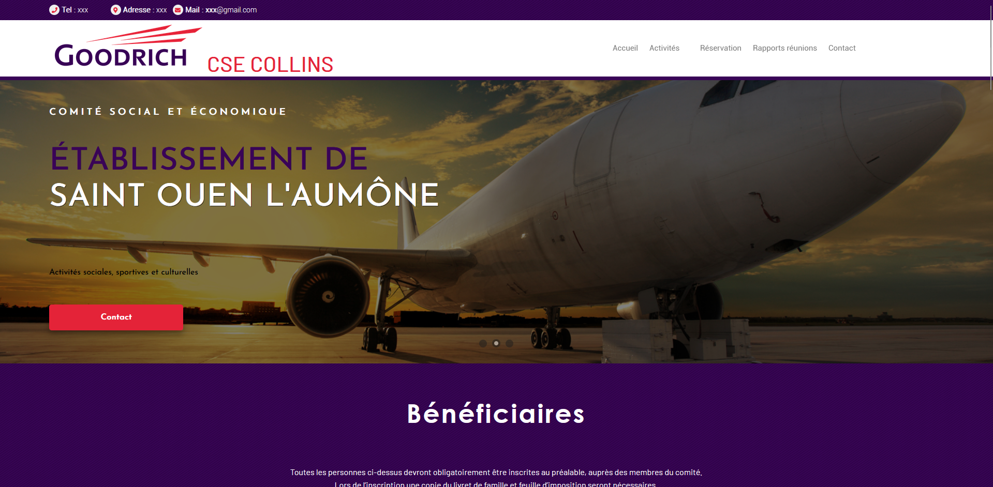Image resolution: width=993 pixels, height=487 pixels.
Task: Click the Tel : xxx phone text
Action: click(x=75, y=10)
